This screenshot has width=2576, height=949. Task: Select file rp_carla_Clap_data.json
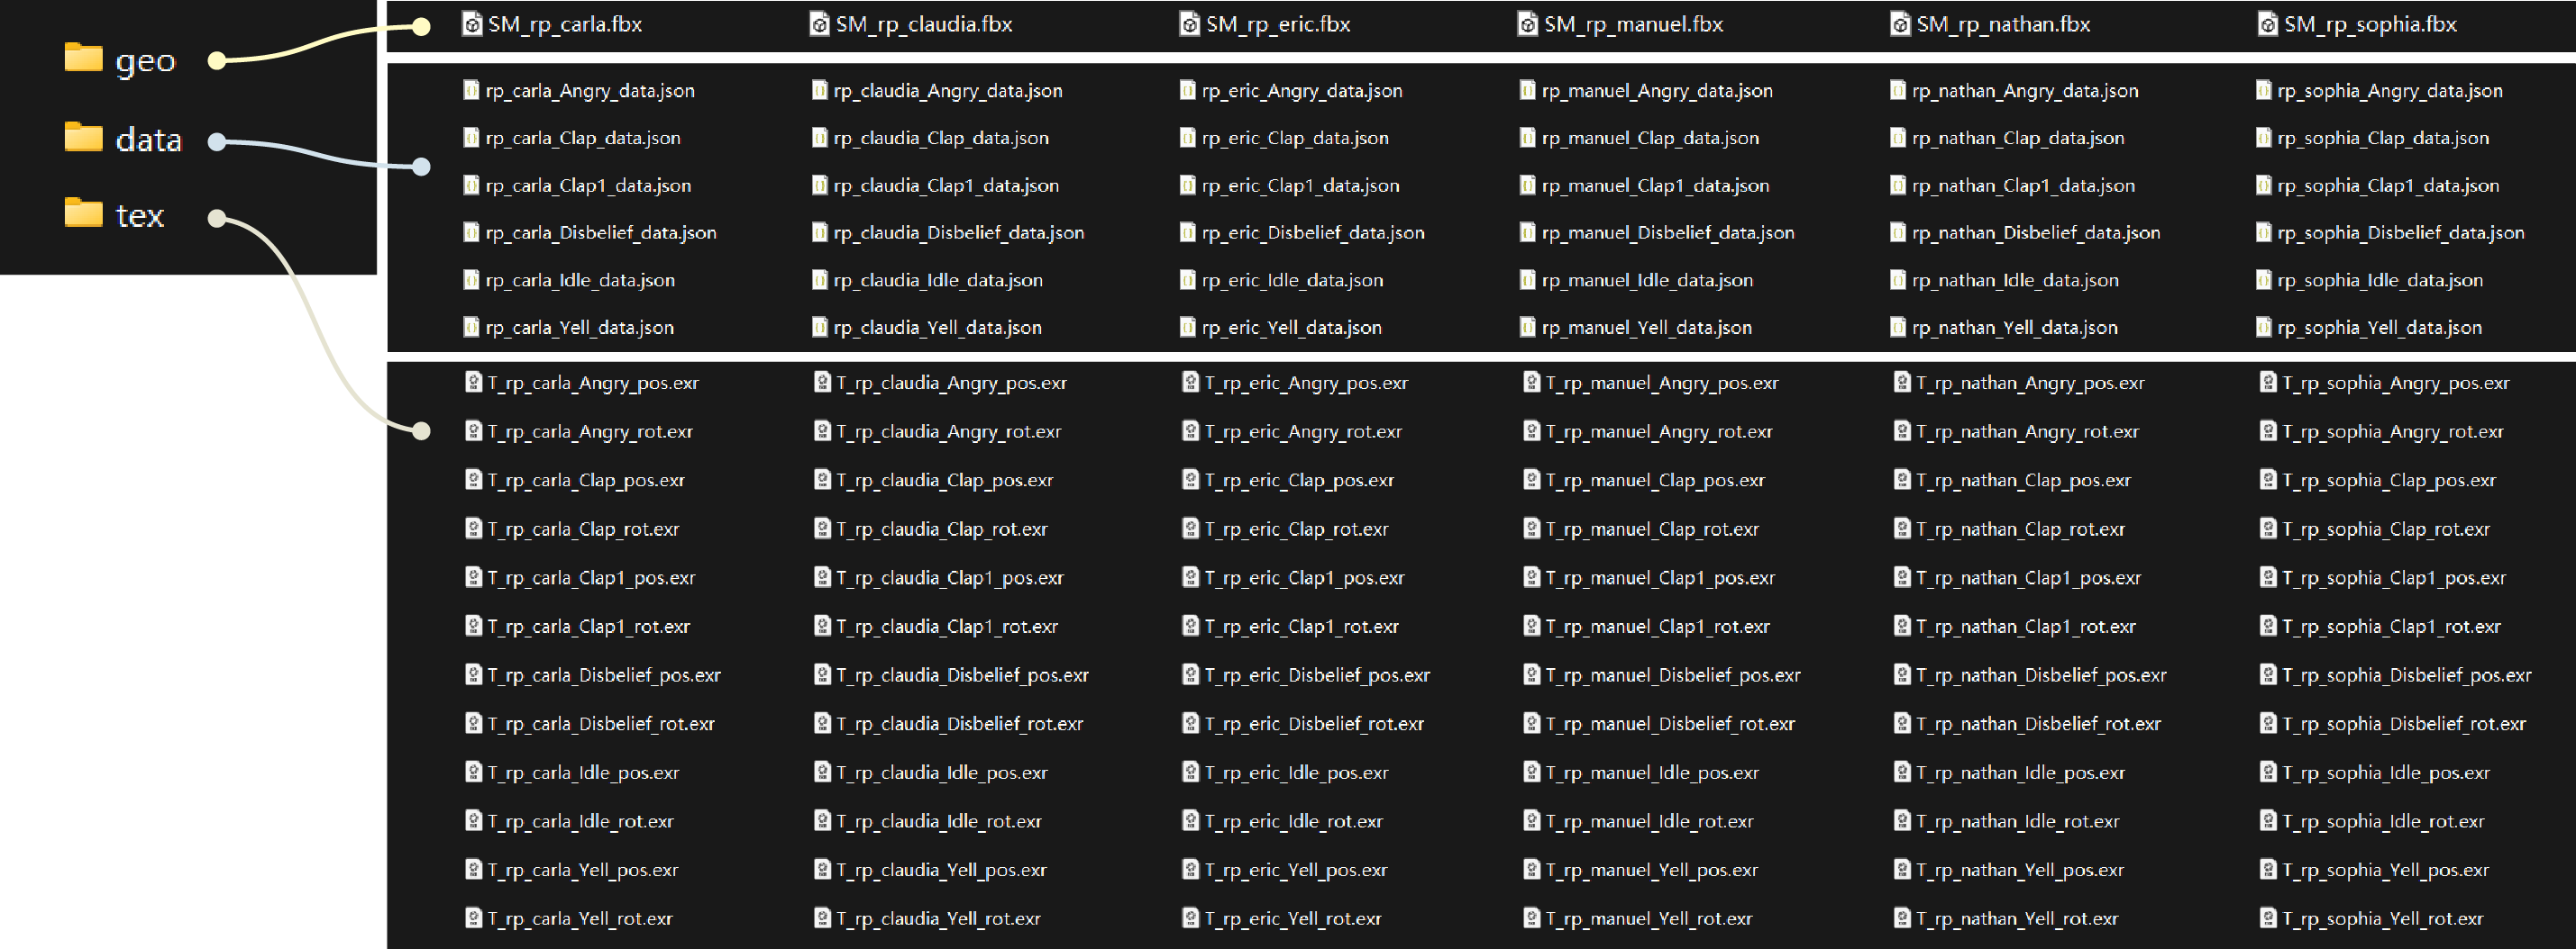(x=583, y=138)
